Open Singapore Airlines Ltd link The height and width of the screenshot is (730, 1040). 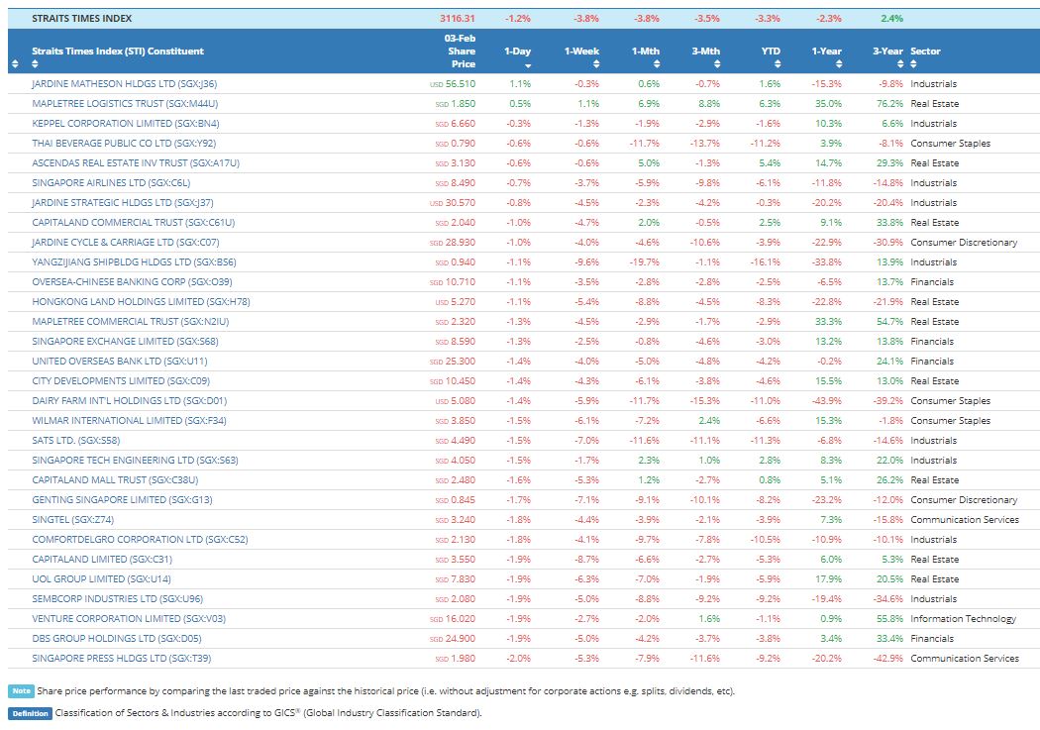111,183
